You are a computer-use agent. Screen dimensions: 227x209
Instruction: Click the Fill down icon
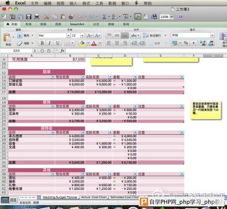[20, 36]
